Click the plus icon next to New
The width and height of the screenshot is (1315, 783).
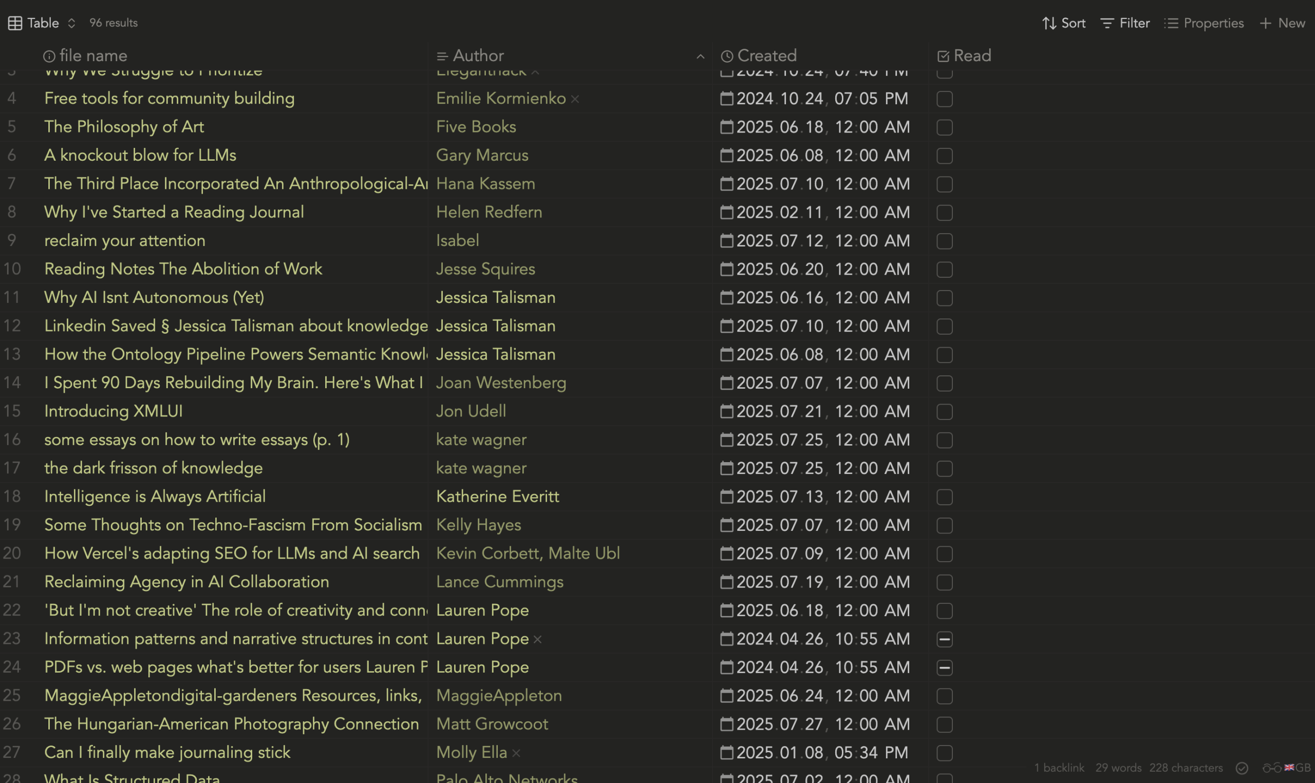1265,23
